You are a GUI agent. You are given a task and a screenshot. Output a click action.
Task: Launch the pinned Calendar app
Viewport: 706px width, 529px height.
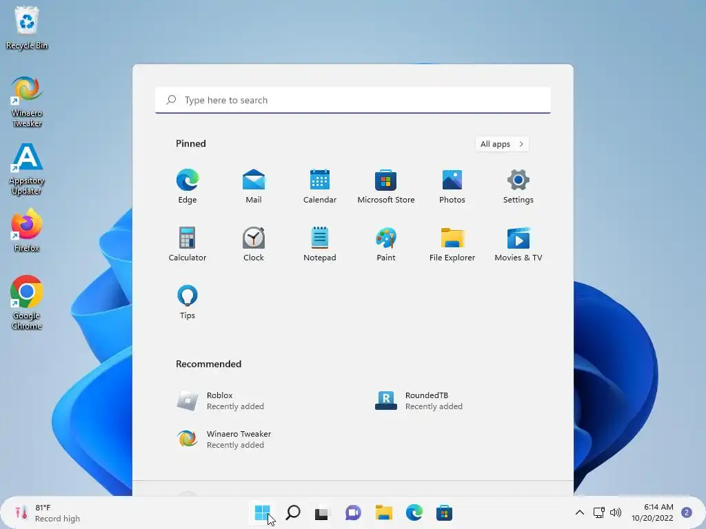[320, 186]
